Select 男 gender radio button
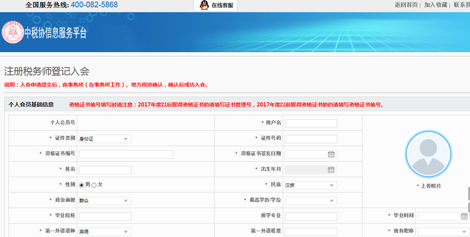Image resolution: width=470 pixels, height=237 pixels. [82, 185]
